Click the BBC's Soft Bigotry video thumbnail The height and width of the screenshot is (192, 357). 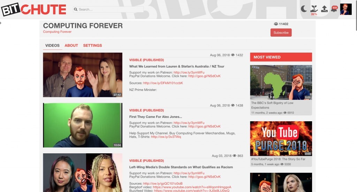pyautogui.click(x=281, y=82)
